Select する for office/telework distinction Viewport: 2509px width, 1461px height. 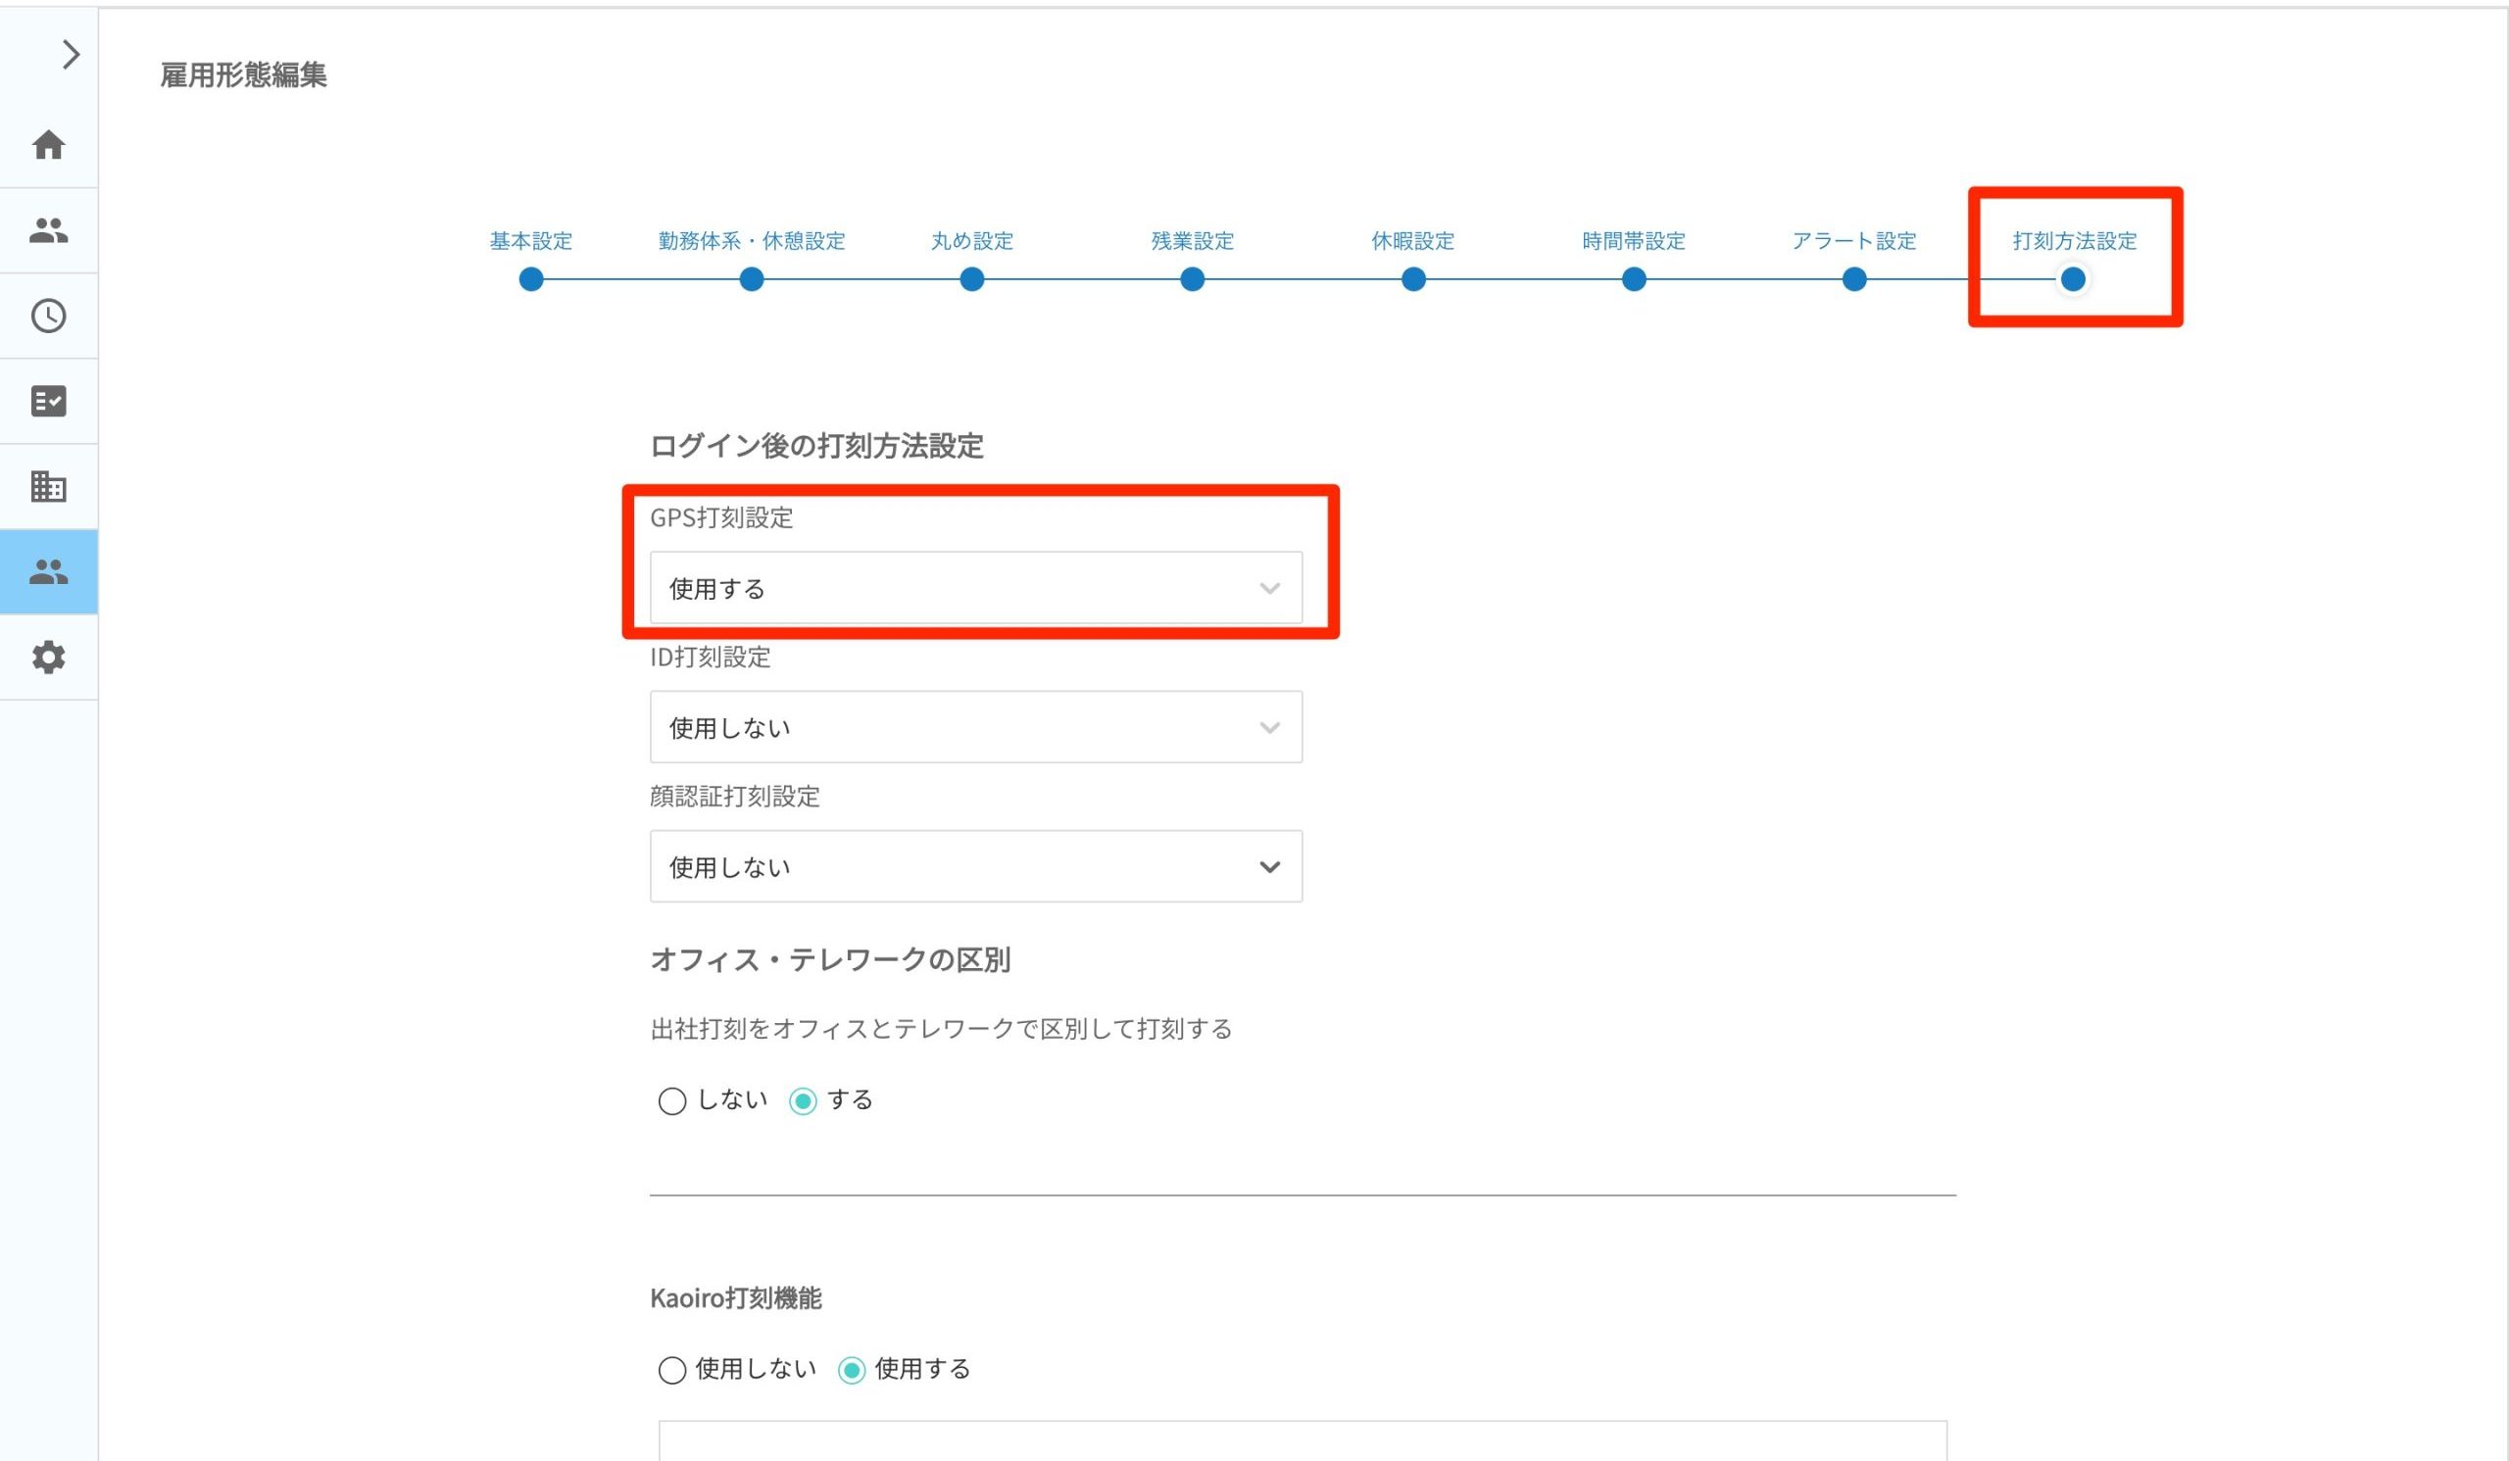[x=804, y=1100]
